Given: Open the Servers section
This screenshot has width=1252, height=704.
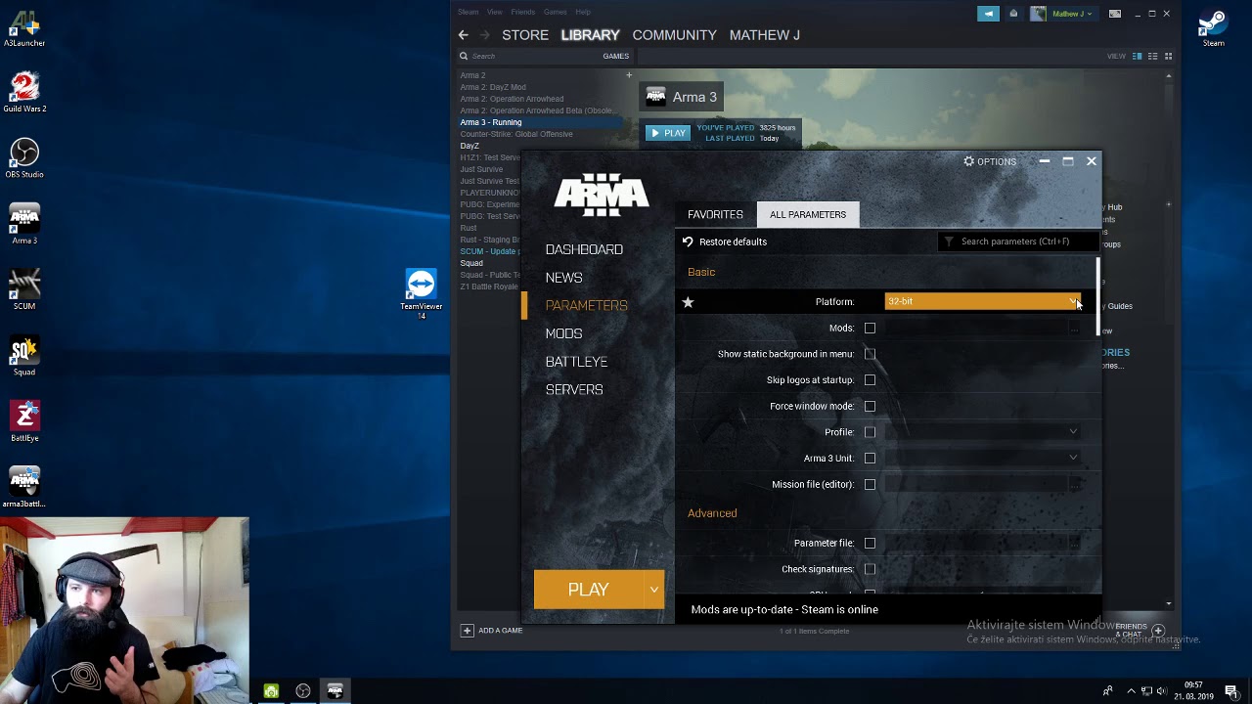Looking at the screenshot, I should [x=574, y=389].
